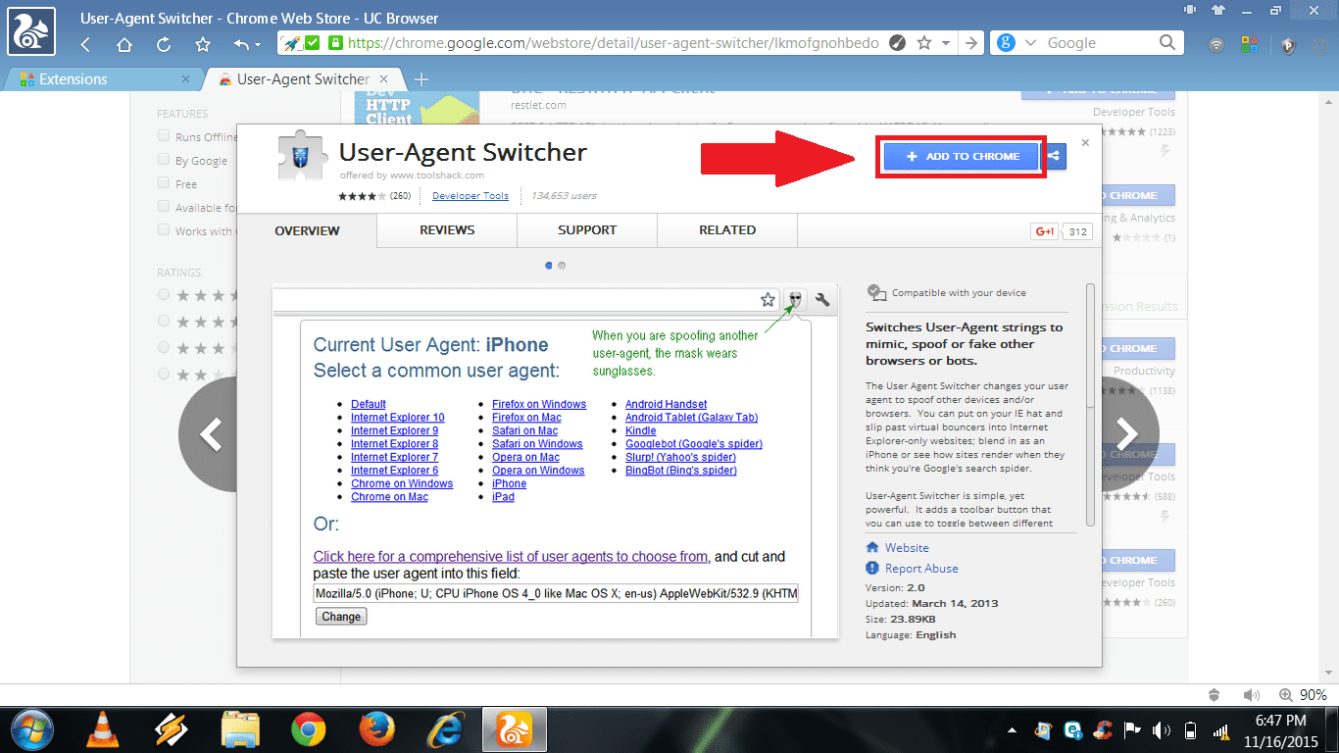Viewport: 1339px width, 753px height.
Task: Open Windows Explorer folder in taskbar
Action: (240, 729)
